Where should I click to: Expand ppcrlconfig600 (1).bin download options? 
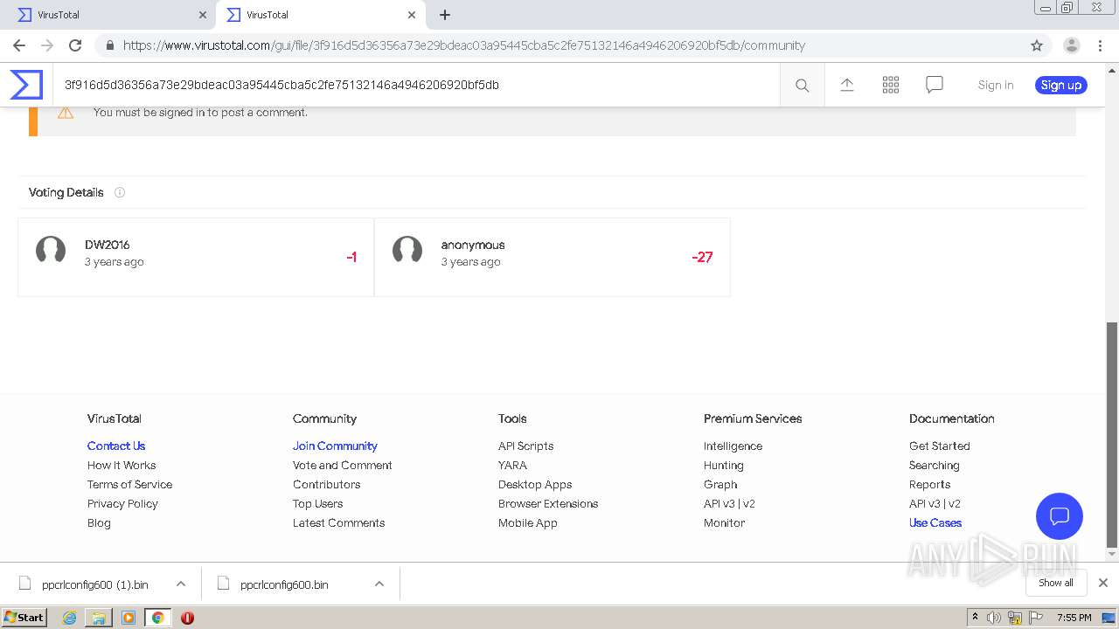pyautogui.click(x=181, y=584)
